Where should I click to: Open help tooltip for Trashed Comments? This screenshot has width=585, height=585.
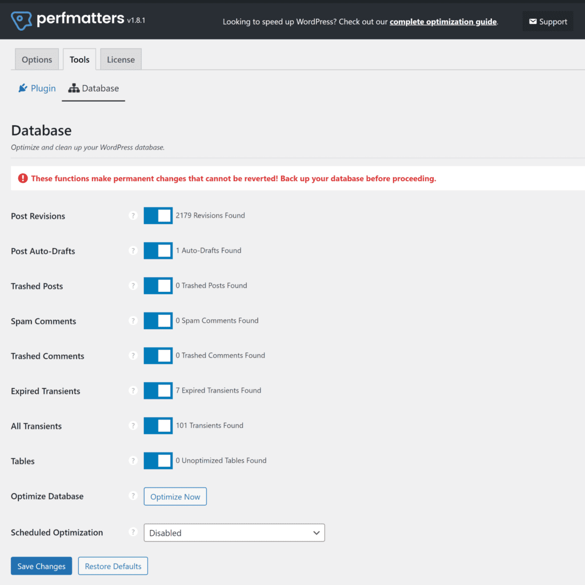pos(133,355)
